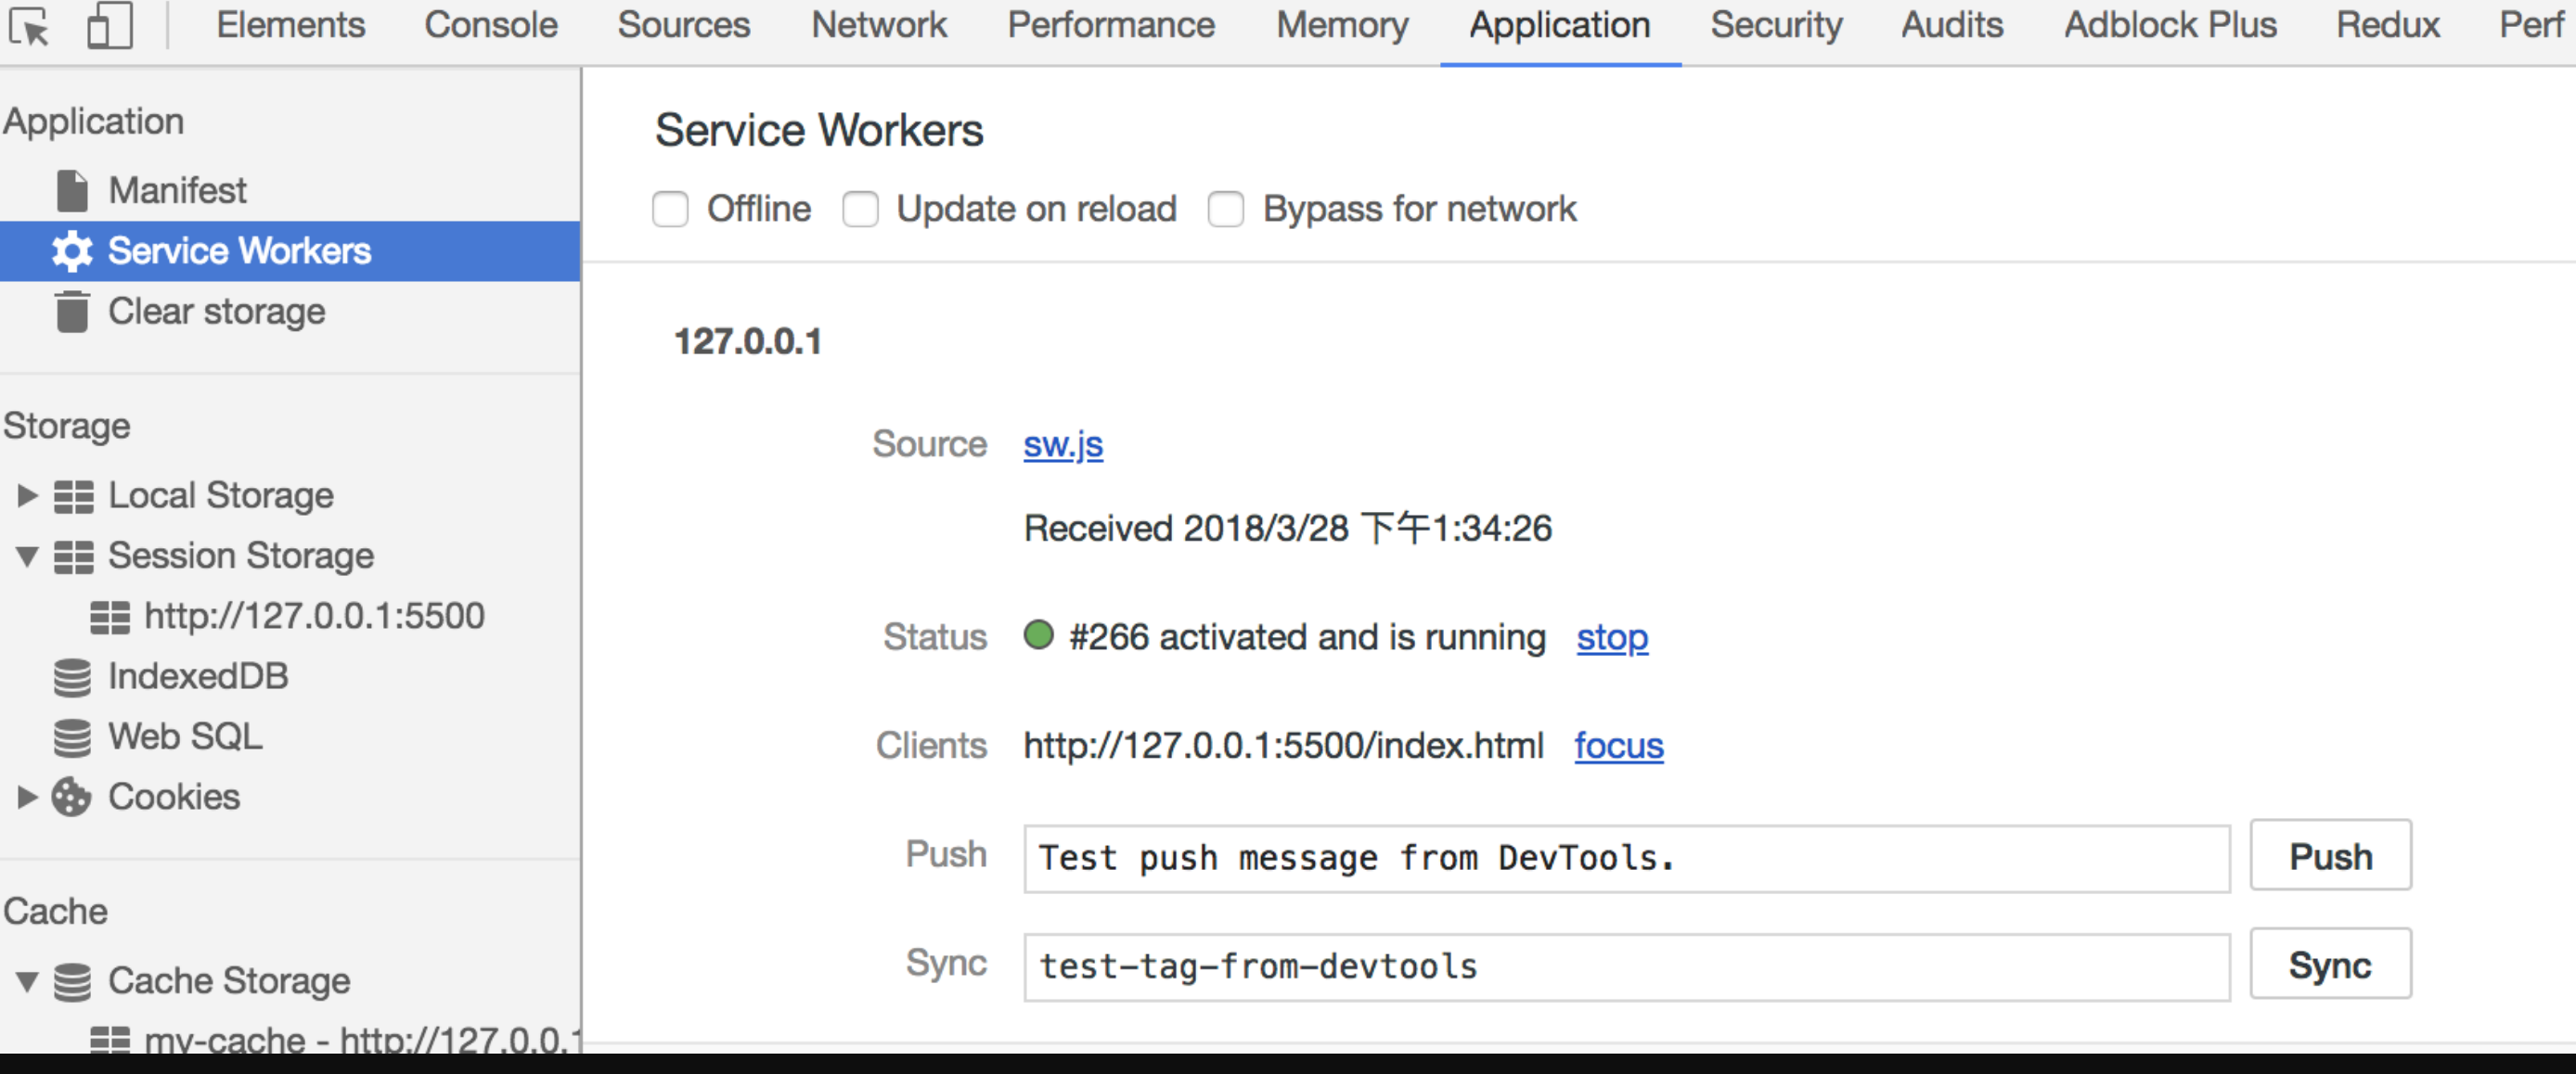
Task: Activate the inspect element picker icon
Action: click(29, 26)
